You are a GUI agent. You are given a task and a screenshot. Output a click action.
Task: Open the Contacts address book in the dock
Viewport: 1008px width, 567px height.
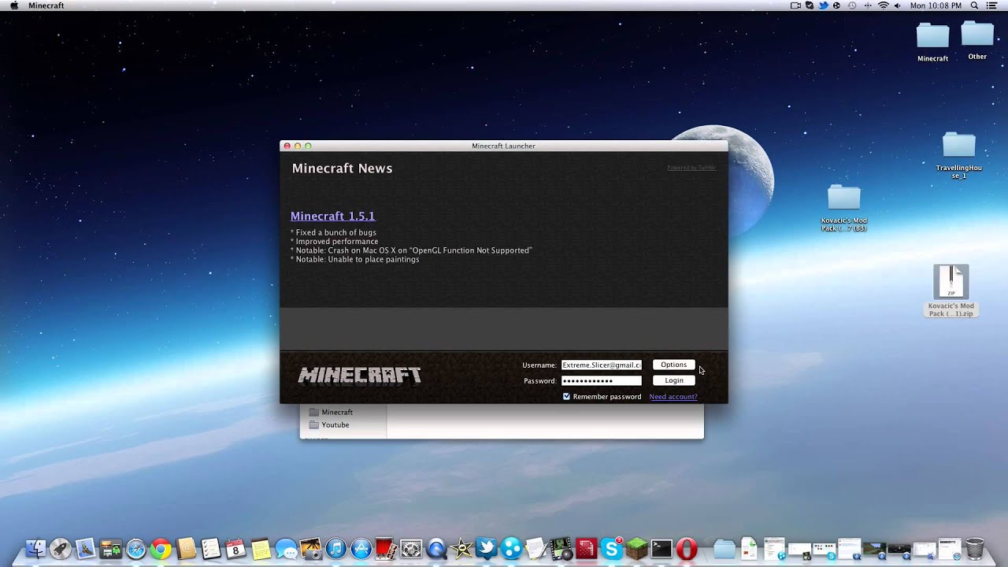pos(186,549)
